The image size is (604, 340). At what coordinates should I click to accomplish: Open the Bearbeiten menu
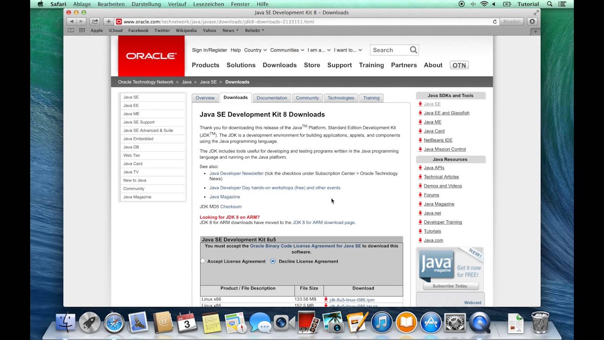[111, 4]
